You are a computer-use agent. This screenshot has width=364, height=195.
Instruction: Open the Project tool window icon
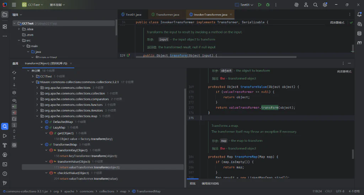[x=5, y=15]
